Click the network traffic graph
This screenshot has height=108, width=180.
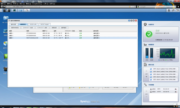(x=167, y=53)
